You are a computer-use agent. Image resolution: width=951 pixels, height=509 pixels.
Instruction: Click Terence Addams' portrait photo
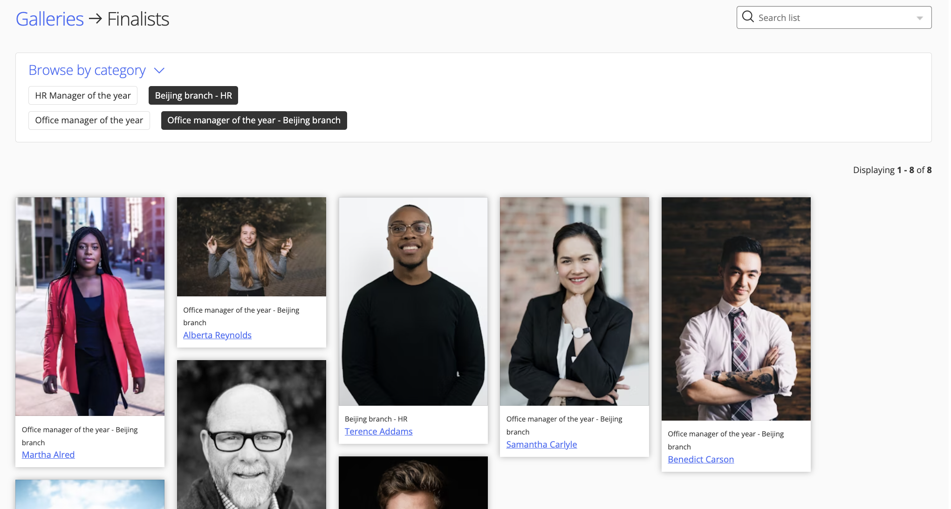[x=413, y=301]
